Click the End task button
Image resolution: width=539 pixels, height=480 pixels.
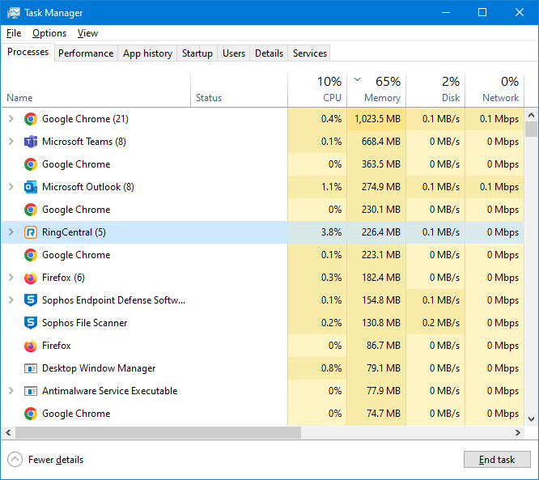pyautogui.click(x=497, y=460)
